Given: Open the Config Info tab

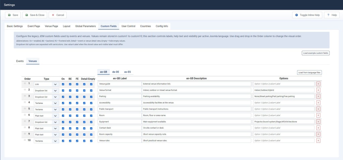Looking at the screenshot, I should (162, 26).
